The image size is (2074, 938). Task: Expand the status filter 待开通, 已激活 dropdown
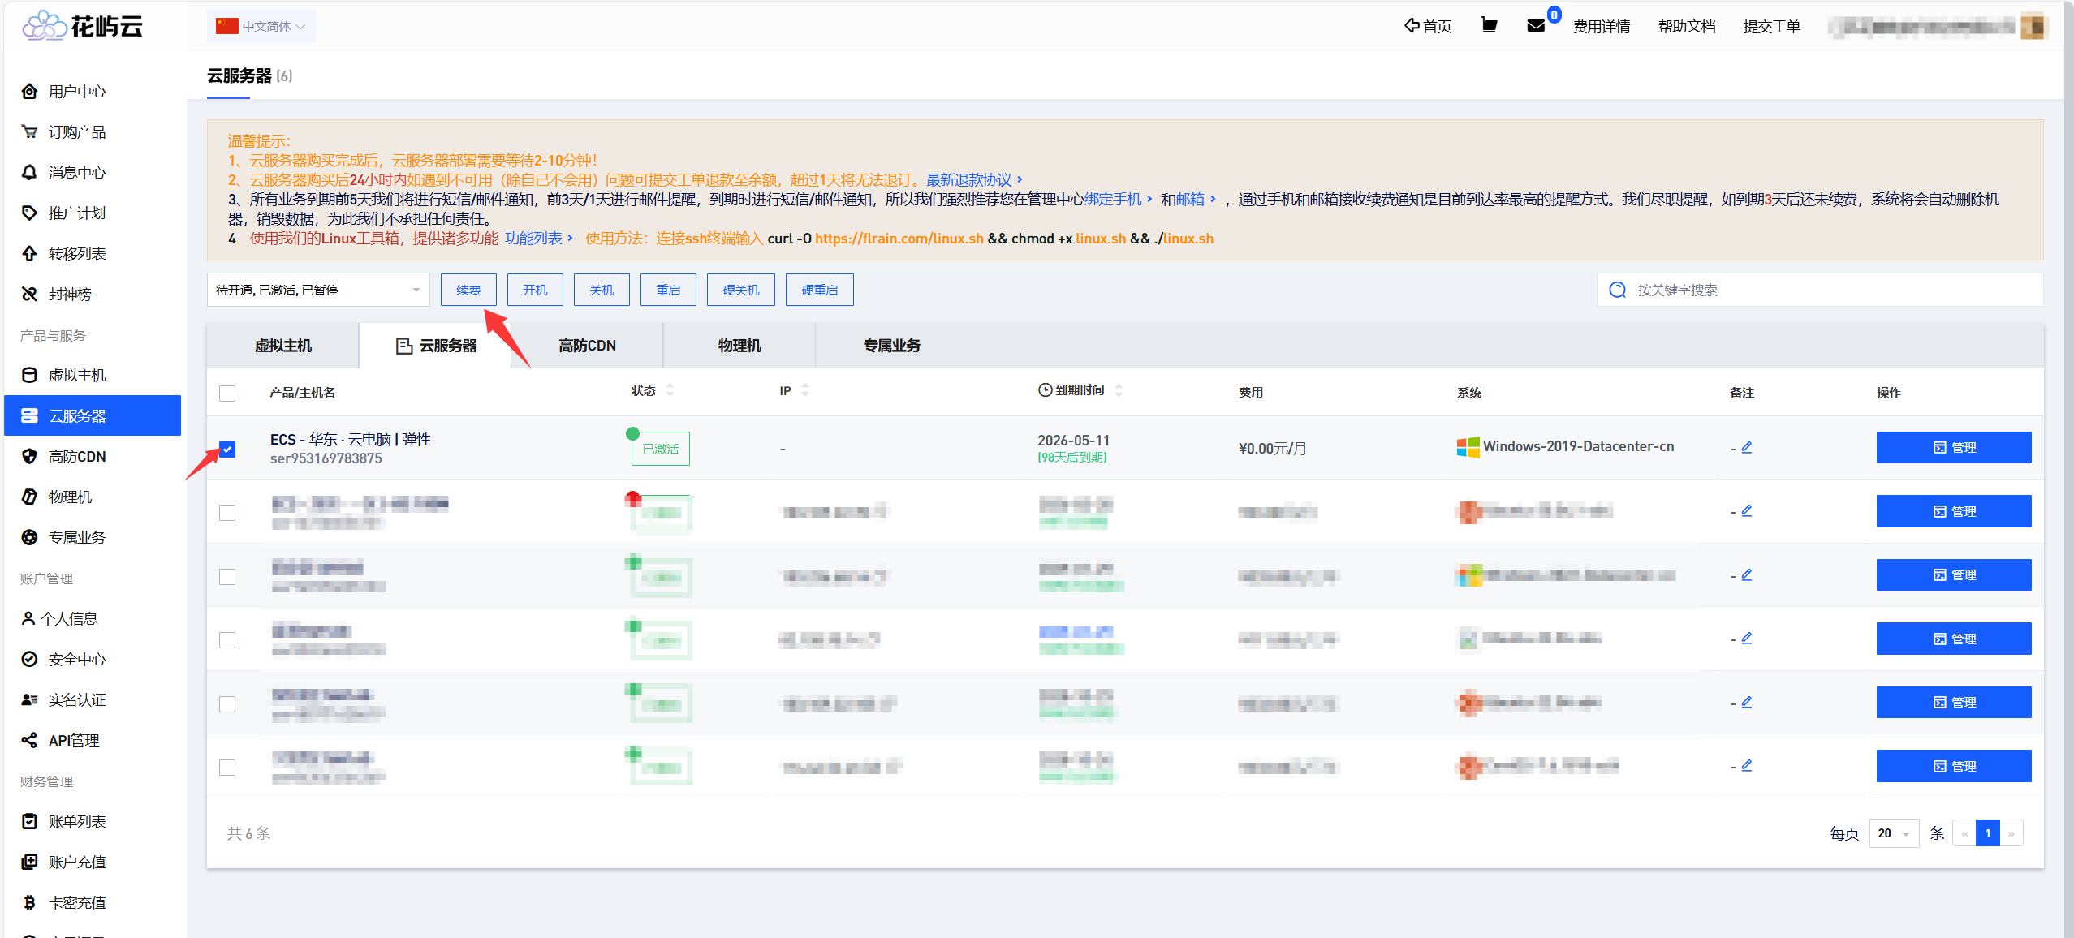tap(317, 290)
